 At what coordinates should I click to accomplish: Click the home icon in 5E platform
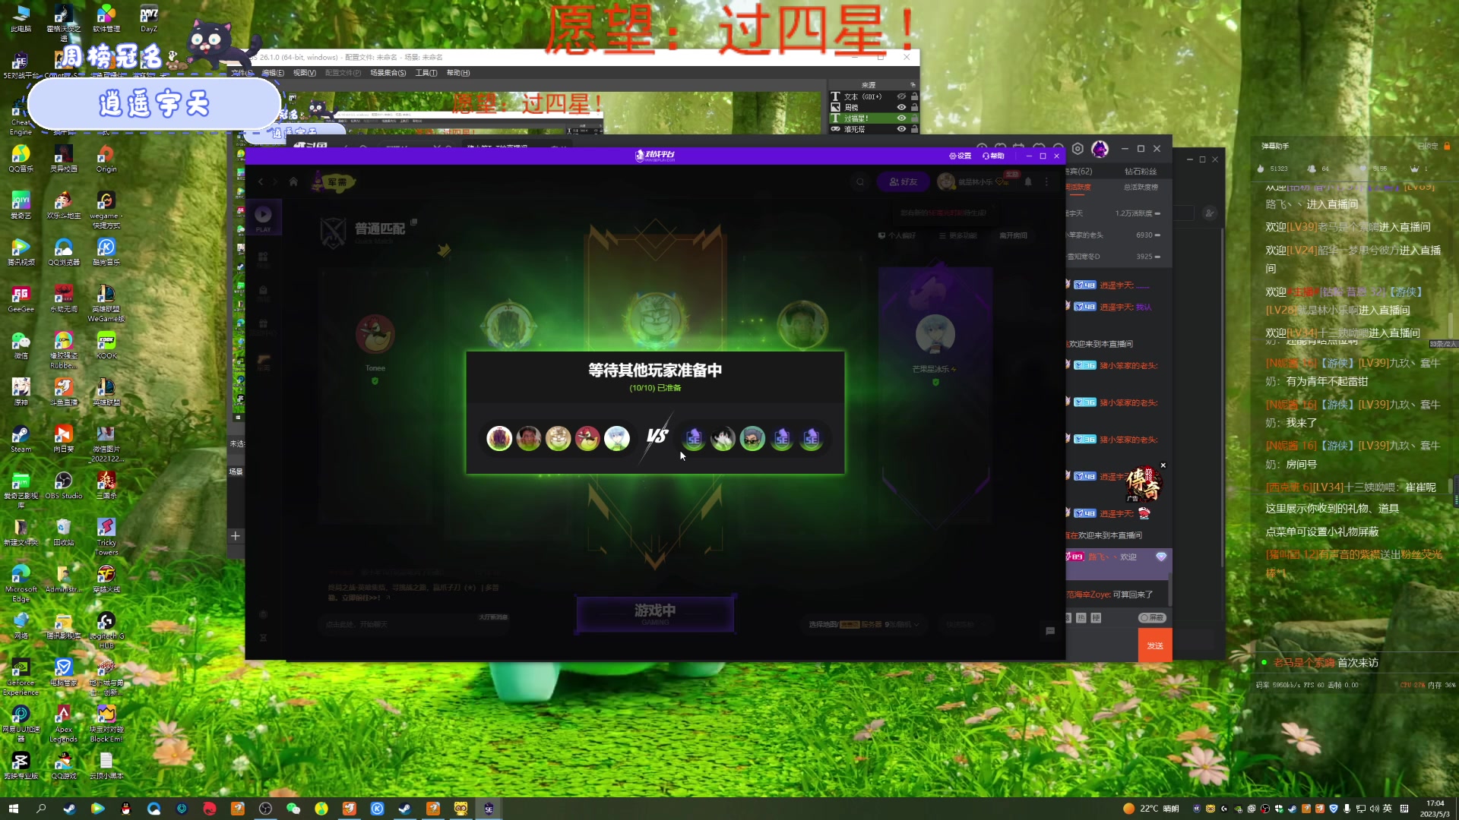pos(293,181)
